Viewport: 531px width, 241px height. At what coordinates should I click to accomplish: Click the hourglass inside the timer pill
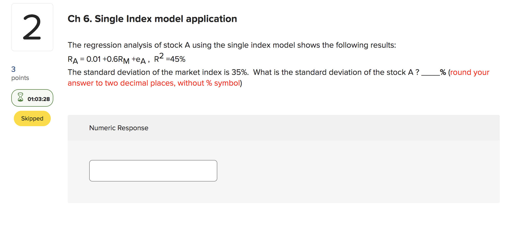coord(20,98)
